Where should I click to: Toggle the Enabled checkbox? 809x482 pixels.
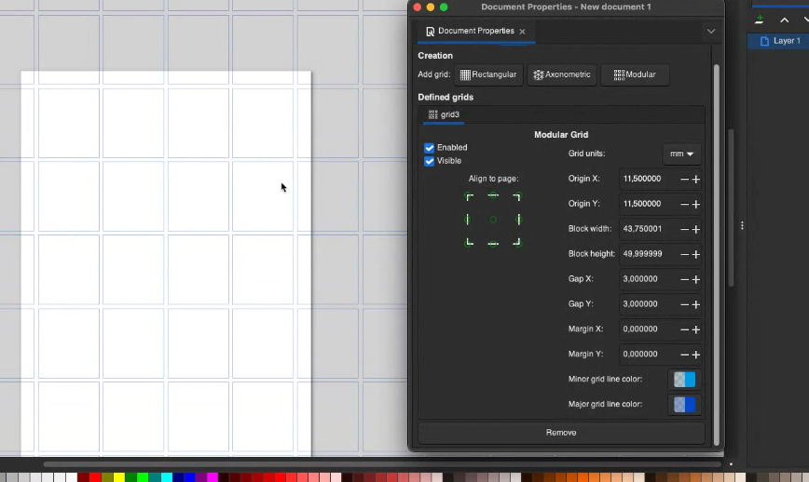point(430,148)
